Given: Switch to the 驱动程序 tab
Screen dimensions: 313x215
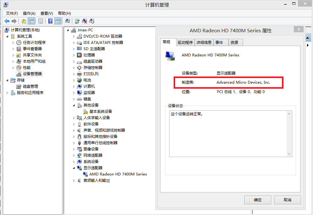Looking at the screenshot, I should pos(185,42).
